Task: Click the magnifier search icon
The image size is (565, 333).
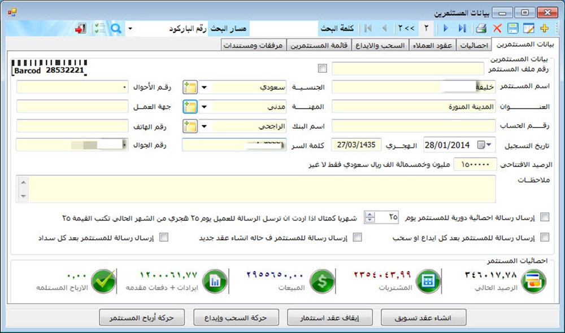Action: click(x=115, y=28)
